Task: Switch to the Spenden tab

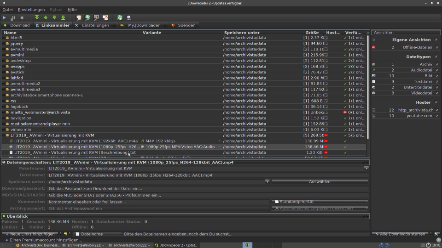Action: coord(184,25)
